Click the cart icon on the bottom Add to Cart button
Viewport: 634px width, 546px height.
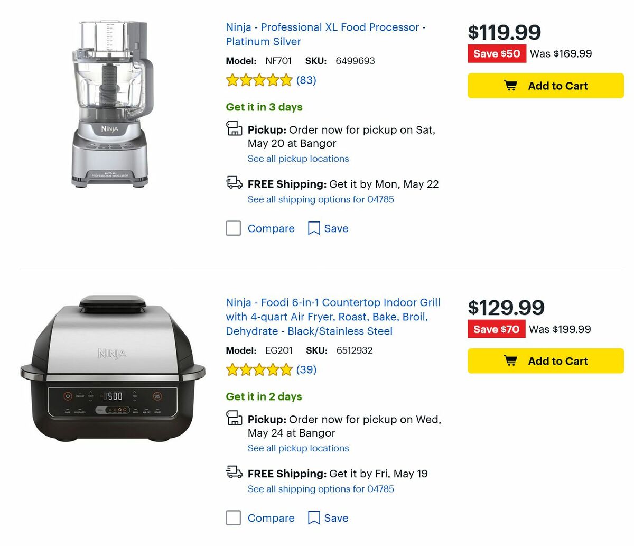tap(510, 360)
